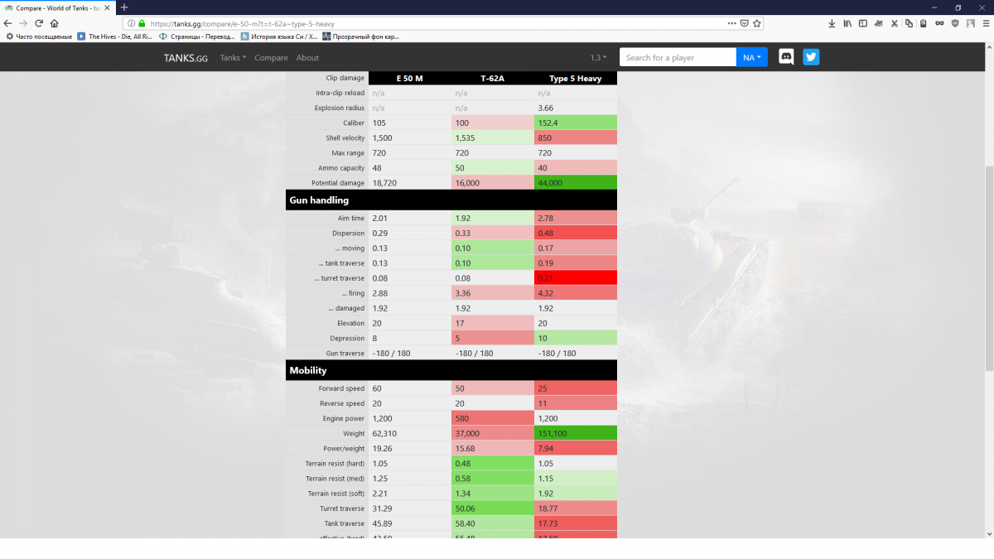Open the About page link

coord(307,58)
